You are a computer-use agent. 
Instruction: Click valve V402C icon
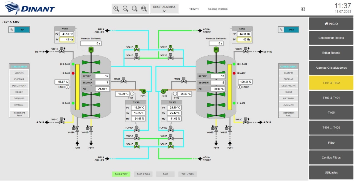tap(246, 121)
